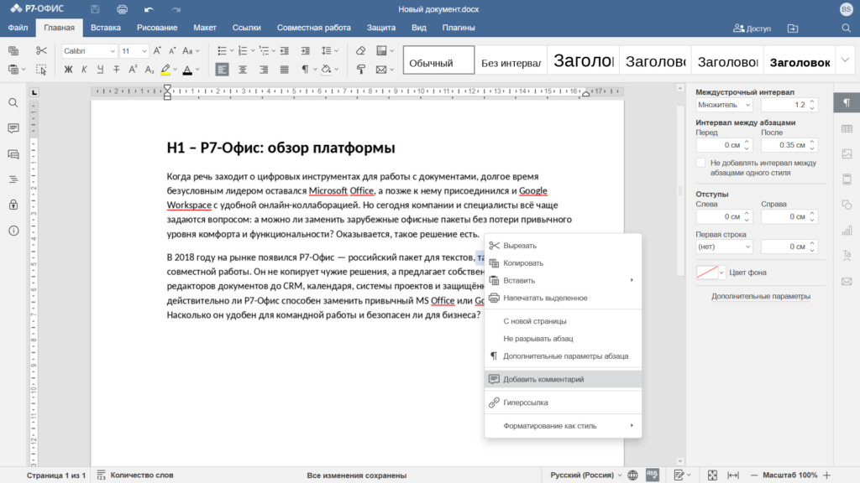Open the Русский (Россия) language selector

(585, 475)
